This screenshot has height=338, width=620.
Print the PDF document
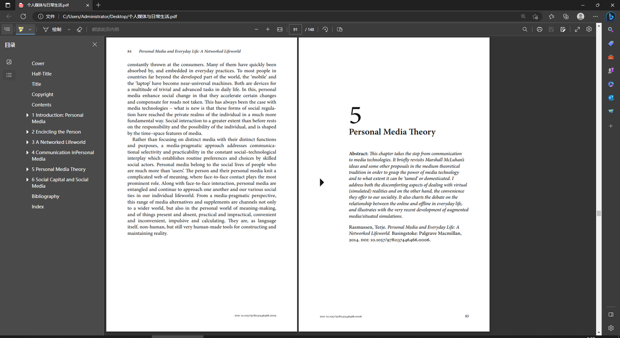(539, 29)
